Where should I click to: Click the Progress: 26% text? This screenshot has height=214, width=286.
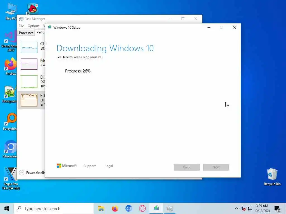pos(78,71)
